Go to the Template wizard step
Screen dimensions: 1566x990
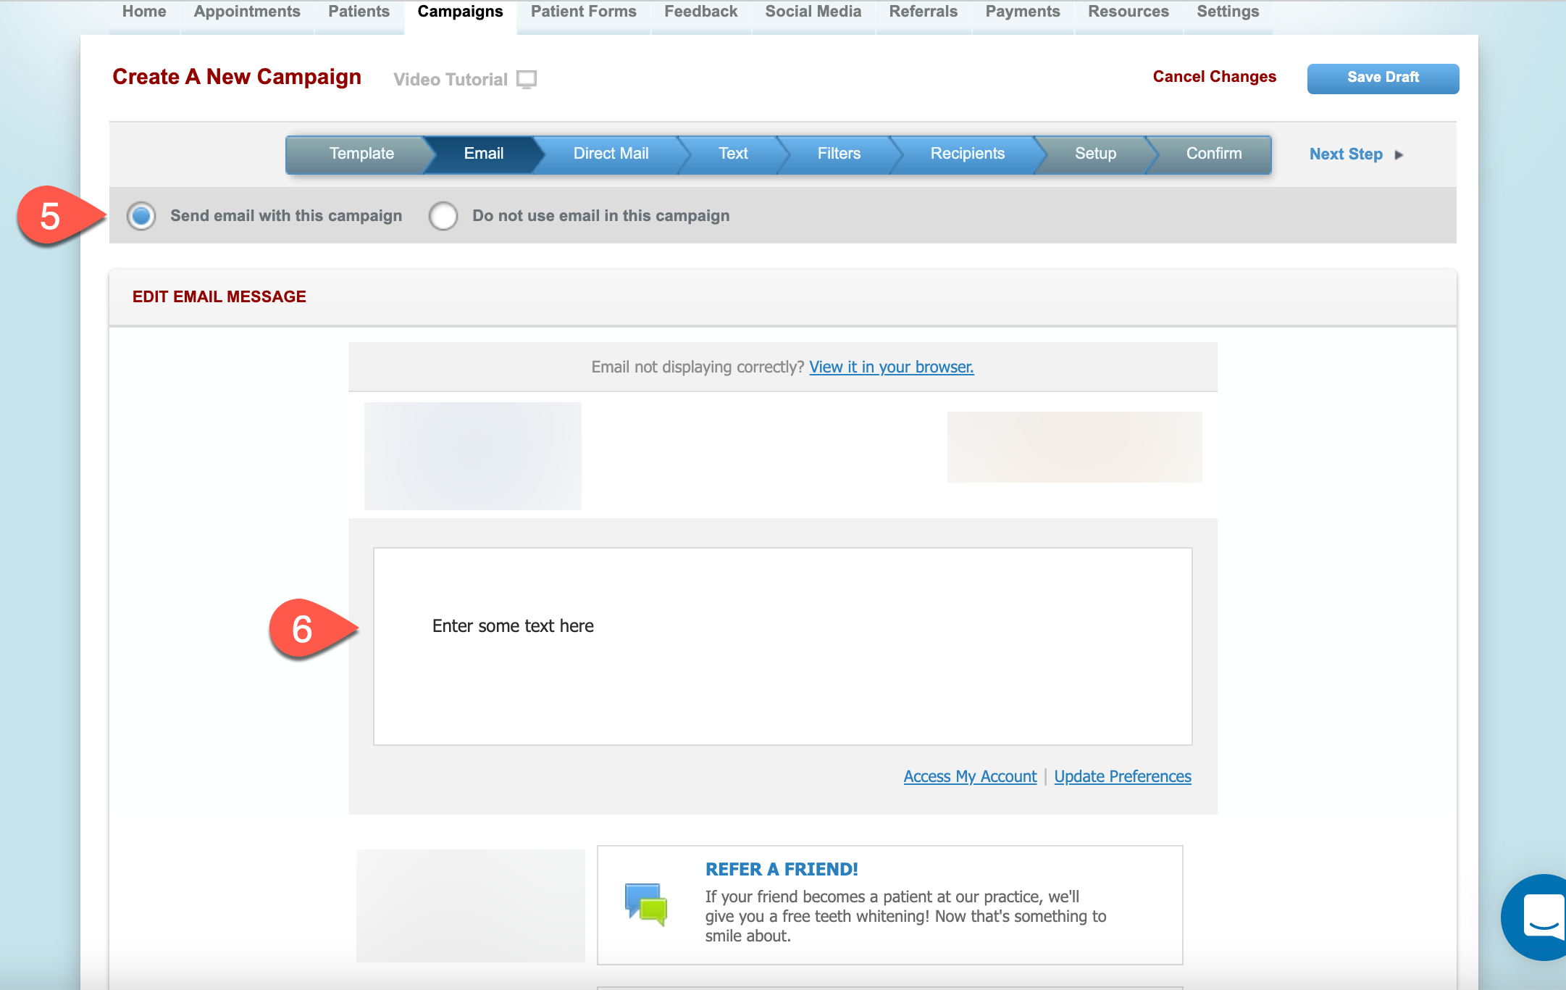pos(361,154)
